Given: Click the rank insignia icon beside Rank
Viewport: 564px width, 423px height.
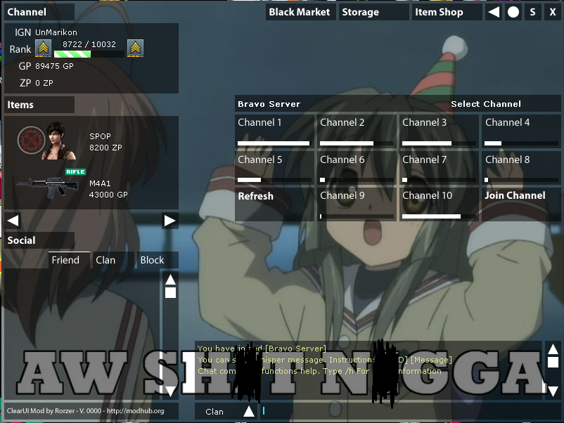Looking at the screenshot, I should point(43,48).
